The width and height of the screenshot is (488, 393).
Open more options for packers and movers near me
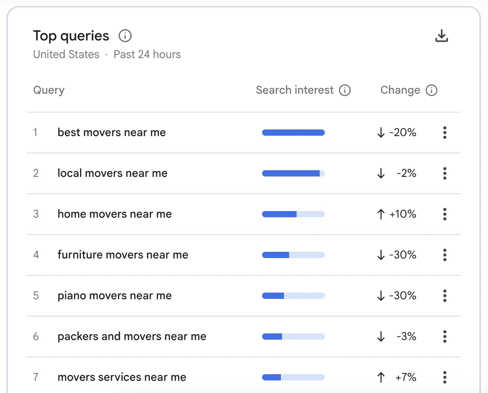[x=445, y=337]
